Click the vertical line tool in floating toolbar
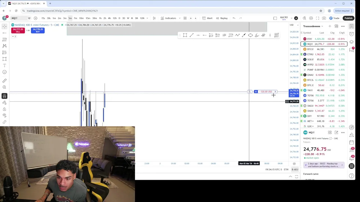This screenshot has width=360, height=202. point(270,35)
